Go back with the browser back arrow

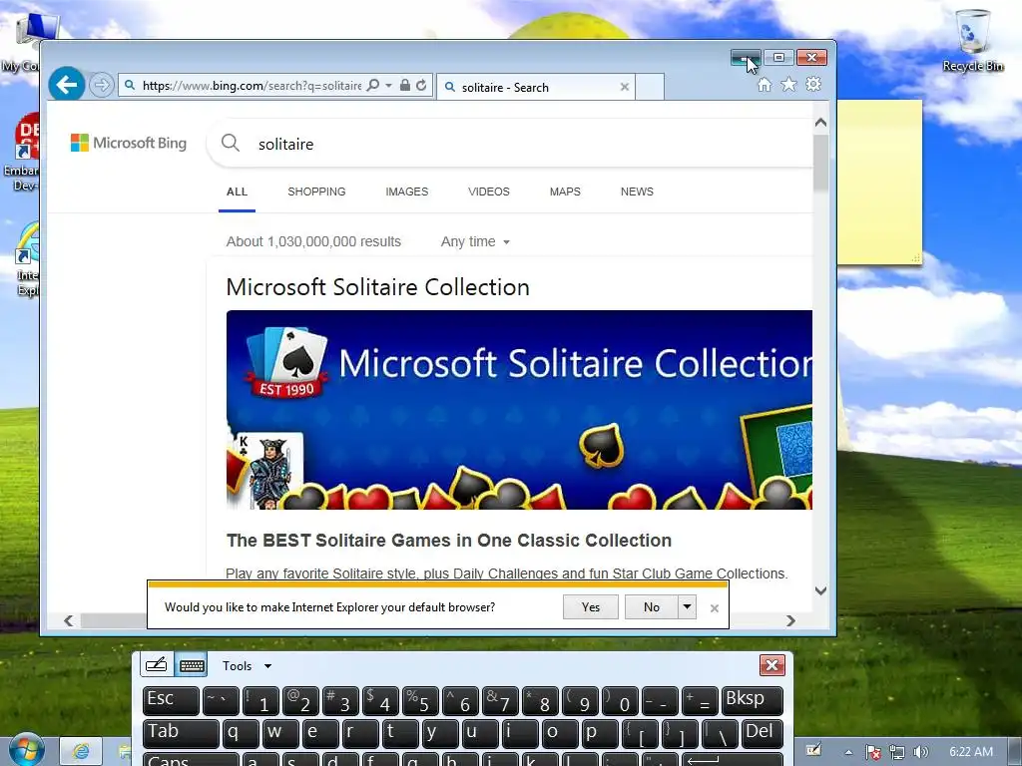pyautogui.click(x=67, y=84)
